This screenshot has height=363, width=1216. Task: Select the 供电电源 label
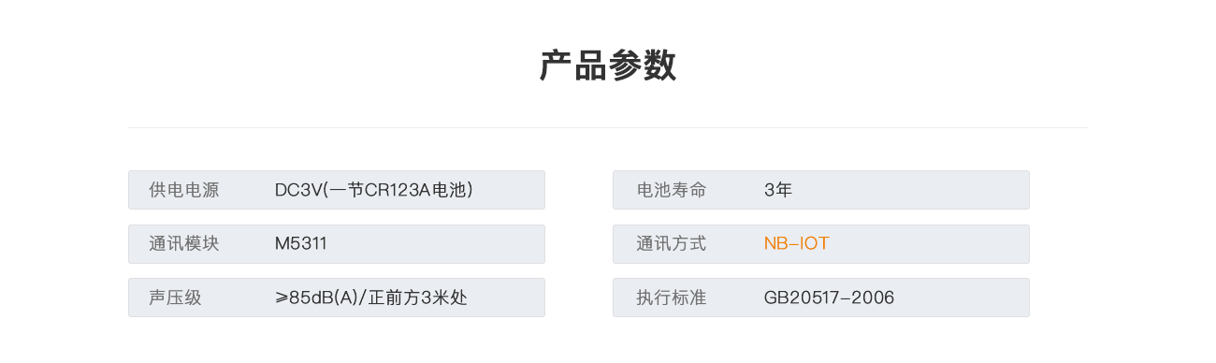point(184,190)
